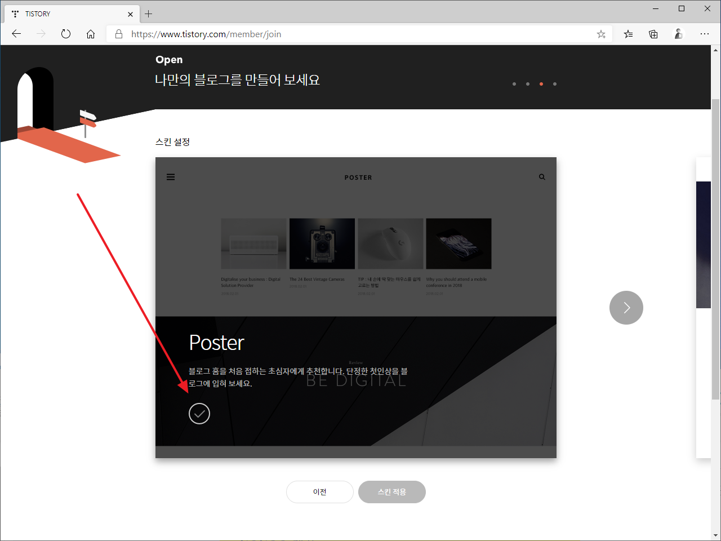Open browser settings and more menu
Image resolution: width=721 pixels, height=541 pixels.
click(705, 34)
